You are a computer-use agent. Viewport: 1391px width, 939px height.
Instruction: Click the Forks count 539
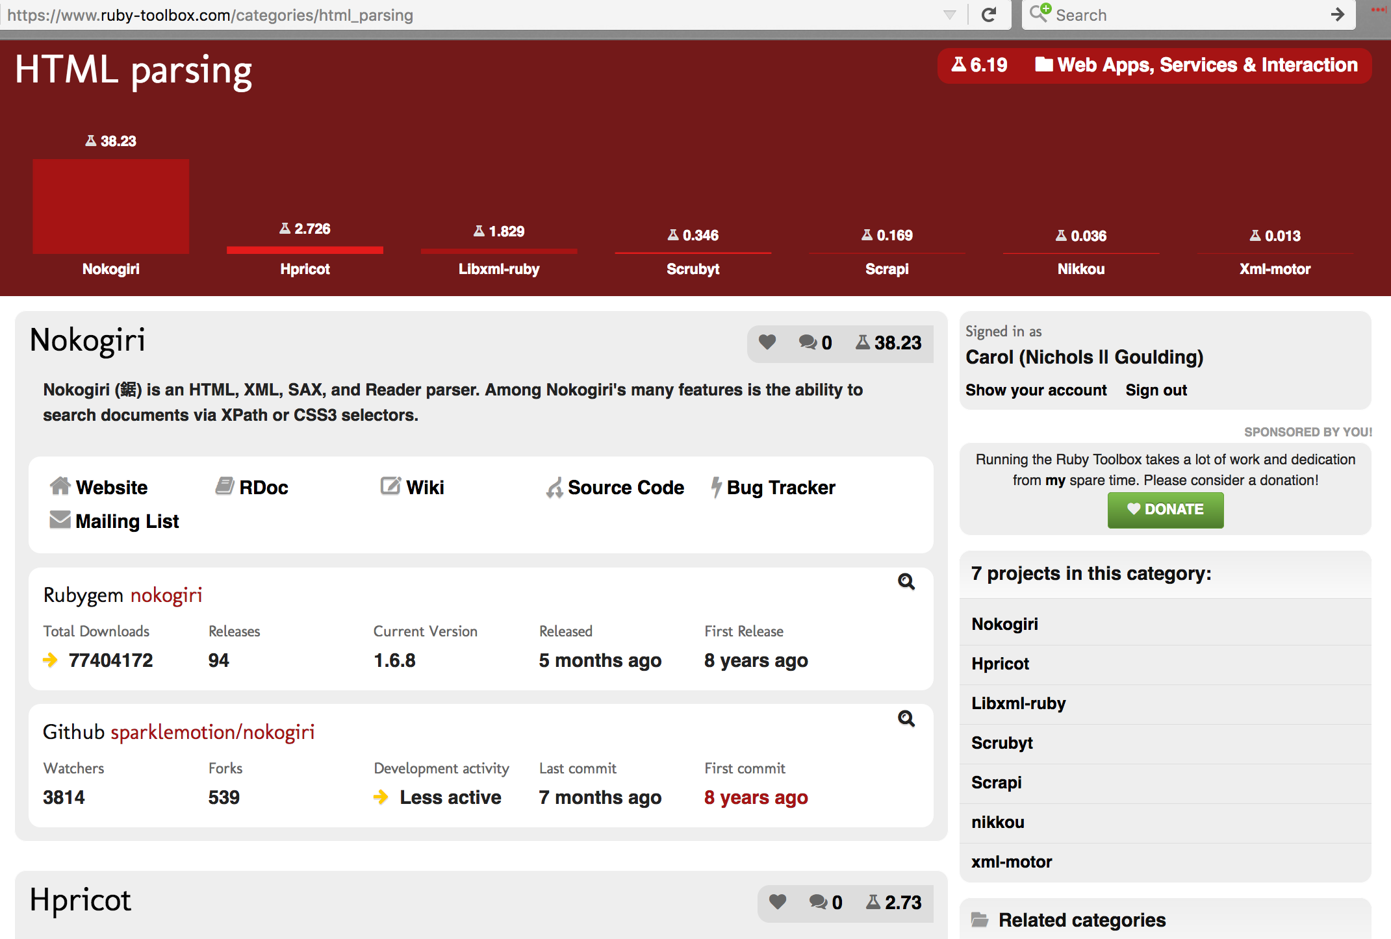[x=223, y=797]
